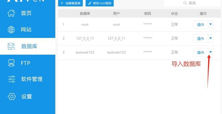Click the plus icon on create database

point(62,3)
